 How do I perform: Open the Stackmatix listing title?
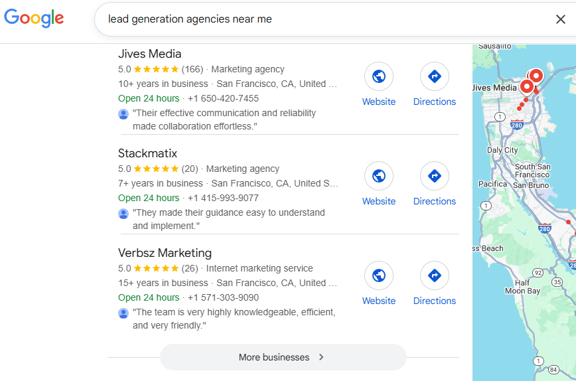147,153
